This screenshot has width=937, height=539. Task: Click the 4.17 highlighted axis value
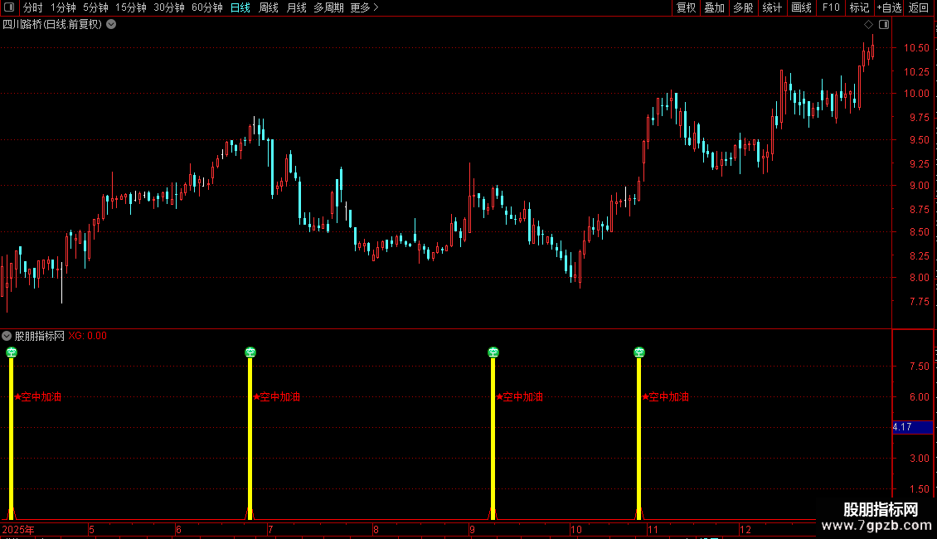pyautogui.click(x=912, y=427)
